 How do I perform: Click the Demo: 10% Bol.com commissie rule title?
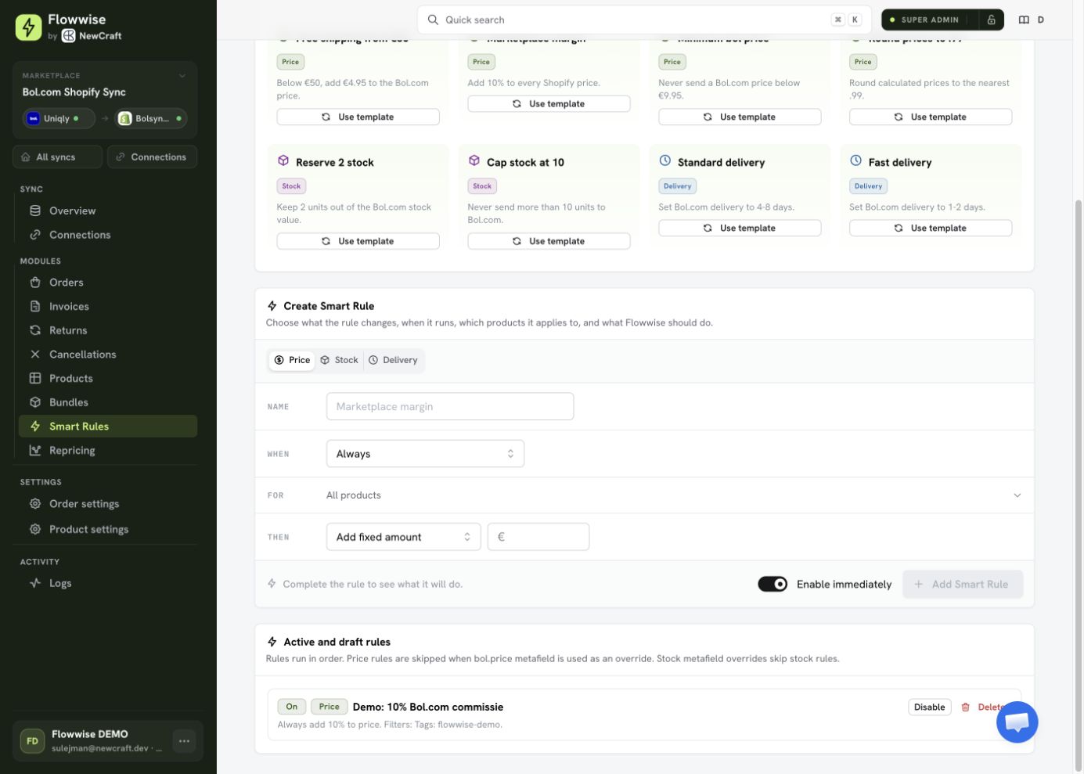(428, 707)
